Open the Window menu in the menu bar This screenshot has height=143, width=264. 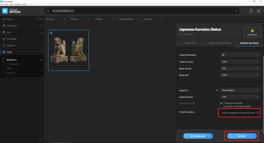tap(18, 5)
